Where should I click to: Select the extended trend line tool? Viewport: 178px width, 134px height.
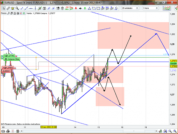click(26, 8)
